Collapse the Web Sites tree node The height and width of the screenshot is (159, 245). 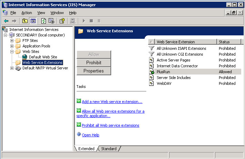[x=12, y=52]
